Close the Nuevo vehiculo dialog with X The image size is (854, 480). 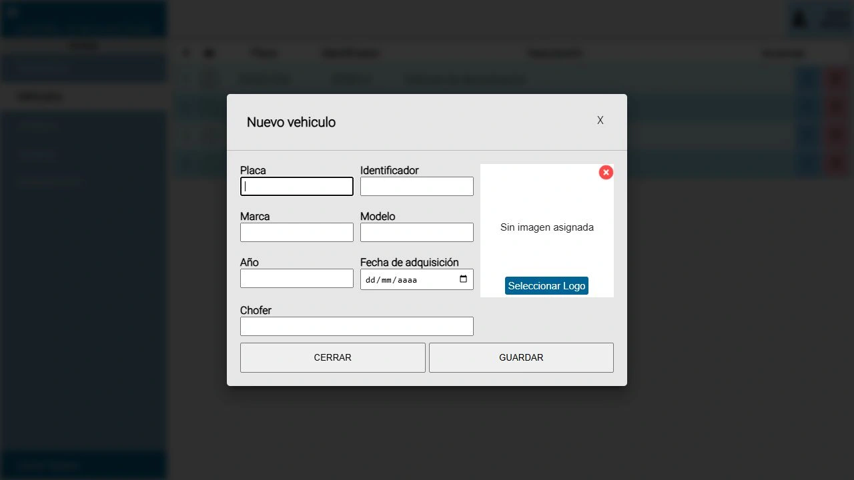coord(600,121)
